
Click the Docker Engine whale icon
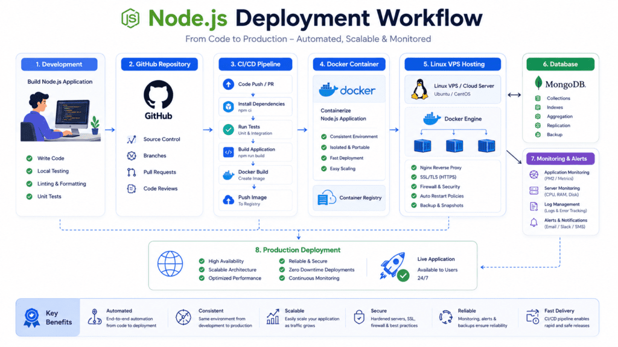coord(432,119)
